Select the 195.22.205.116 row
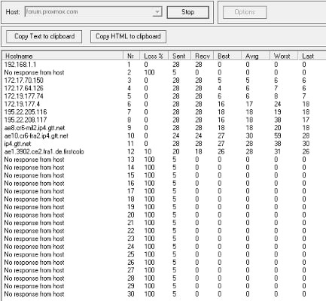 pyautogui.click(x=164, y=112)
